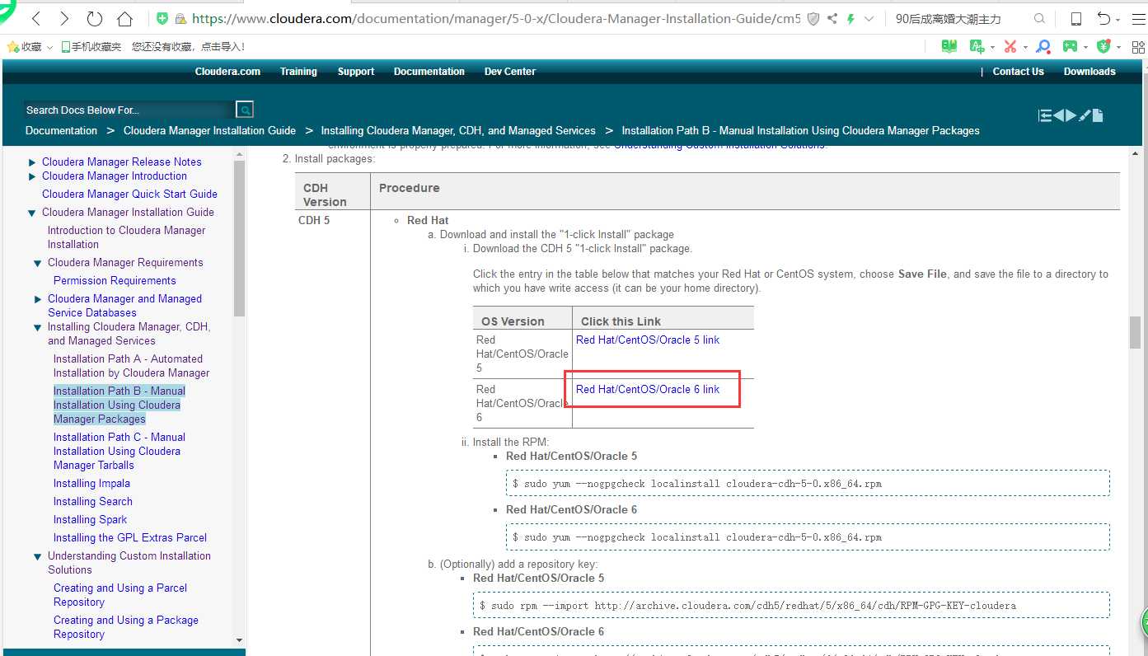Screen dimensions: 1148x656
Task: Open Permission Requirements in sidebar
Action: [x=115, y=280]
